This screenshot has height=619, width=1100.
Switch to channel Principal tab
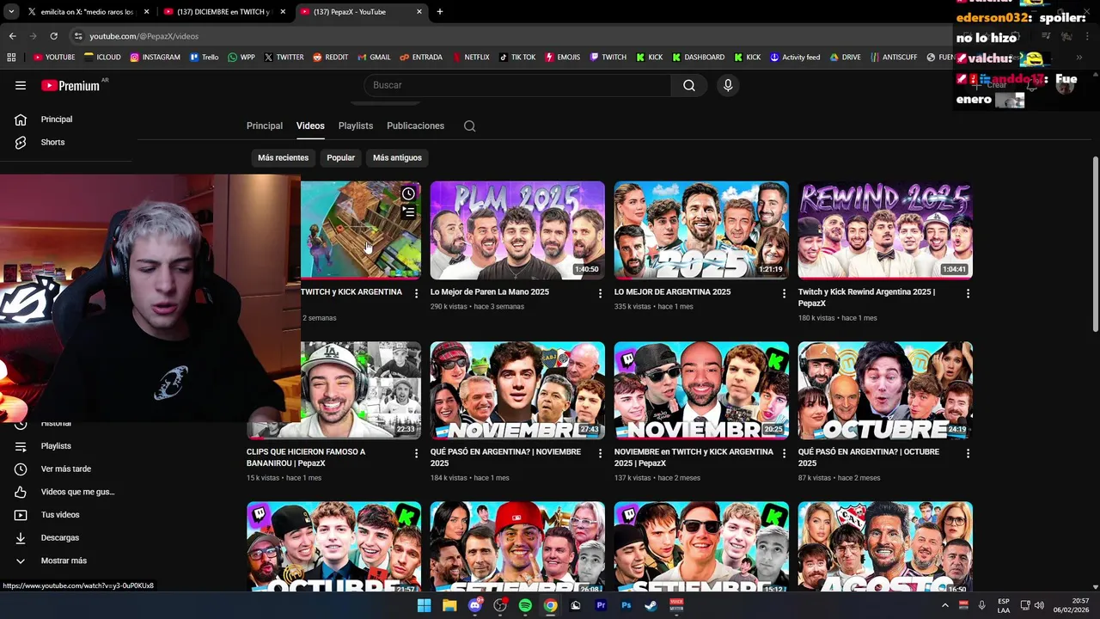tap(265, 126)
